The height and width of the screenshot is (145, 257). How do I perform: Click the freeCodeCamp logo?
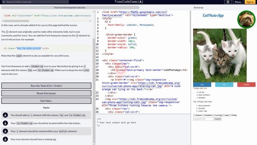128,2
